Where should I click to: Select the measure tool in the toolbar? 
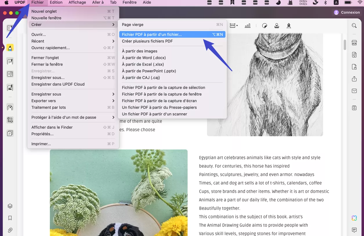coord(232,25)
